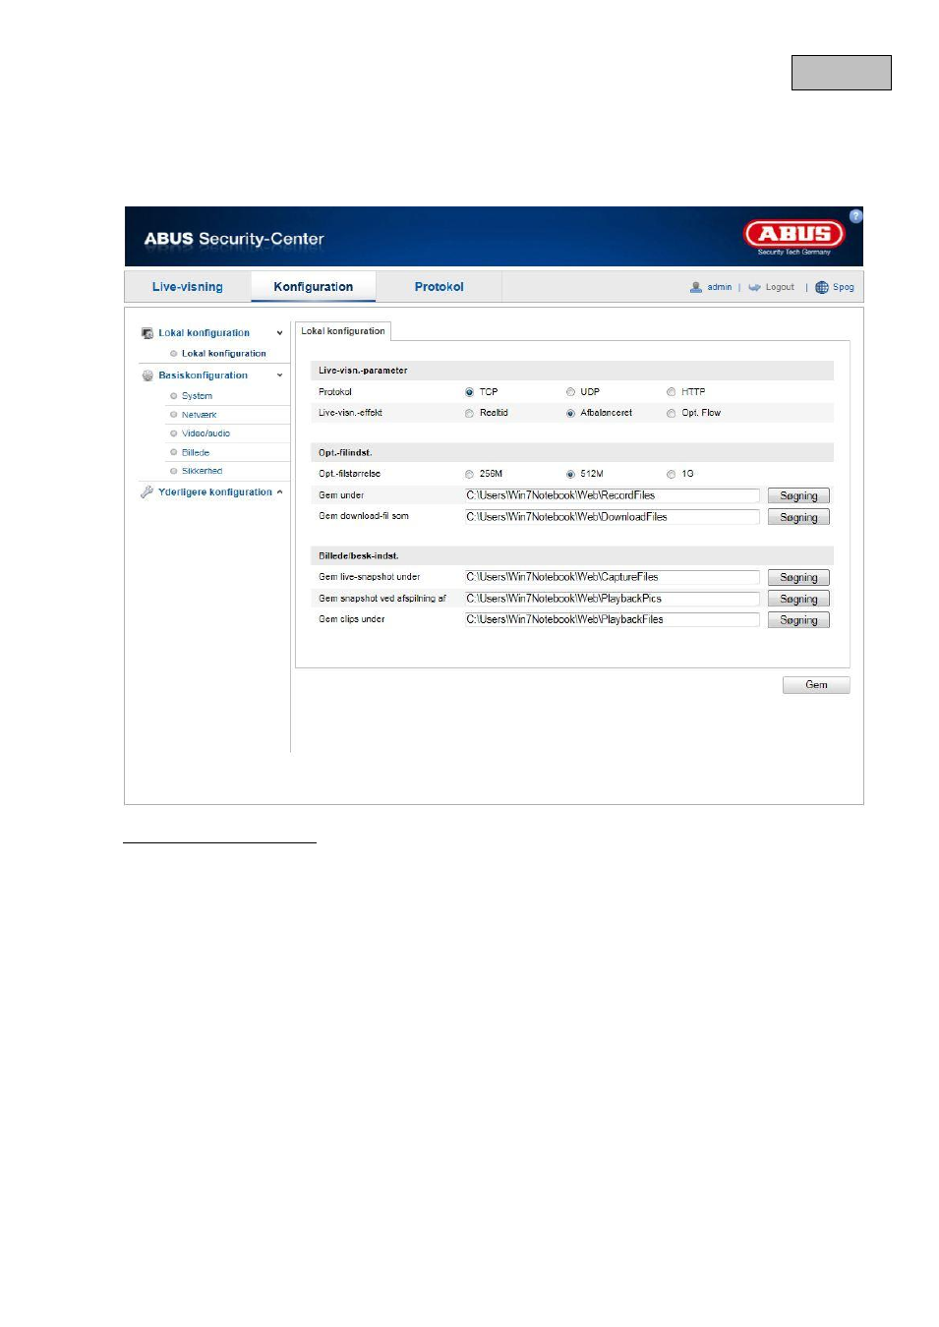Viewport: 939px width, 1327px height.
Task: Click the PlaybackFiles path field
Action: pos(612,620)
